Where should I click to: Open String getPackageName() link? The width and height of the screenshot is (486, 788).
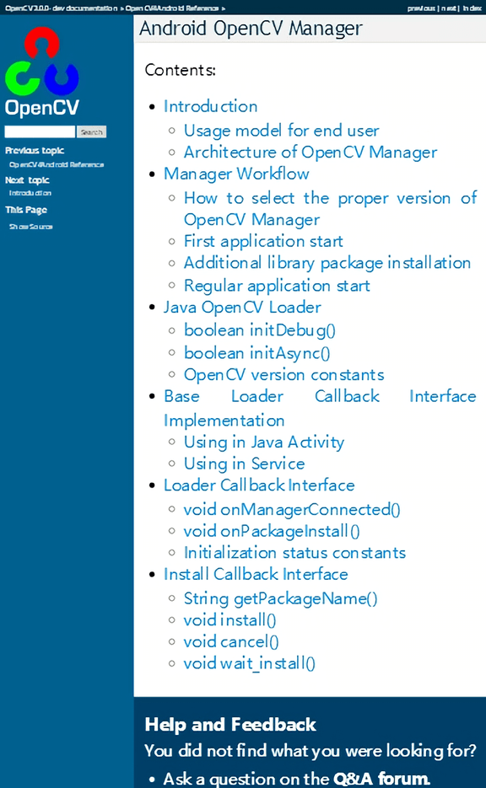click(x=280, y=598)
